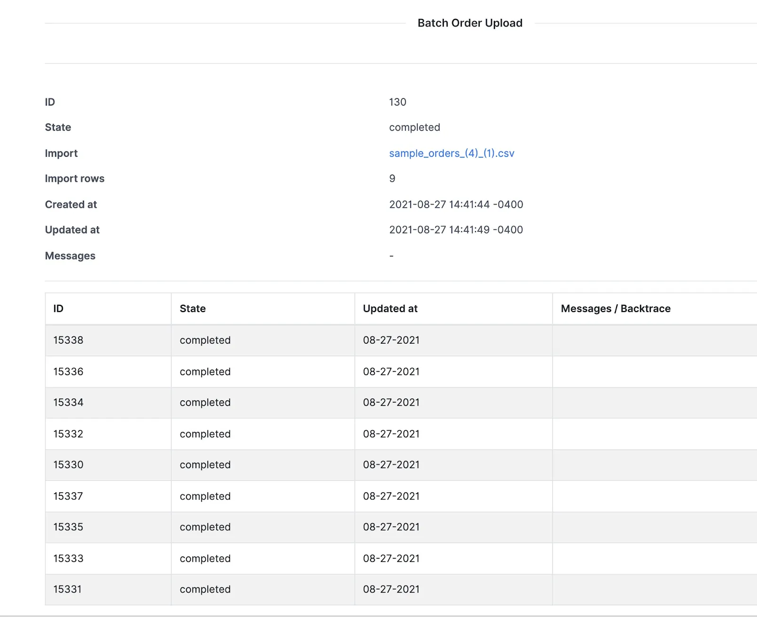The height and width of the screenshot is (622, 757).
Task: Select row with ID 15336
Action: tap(401, 372)
